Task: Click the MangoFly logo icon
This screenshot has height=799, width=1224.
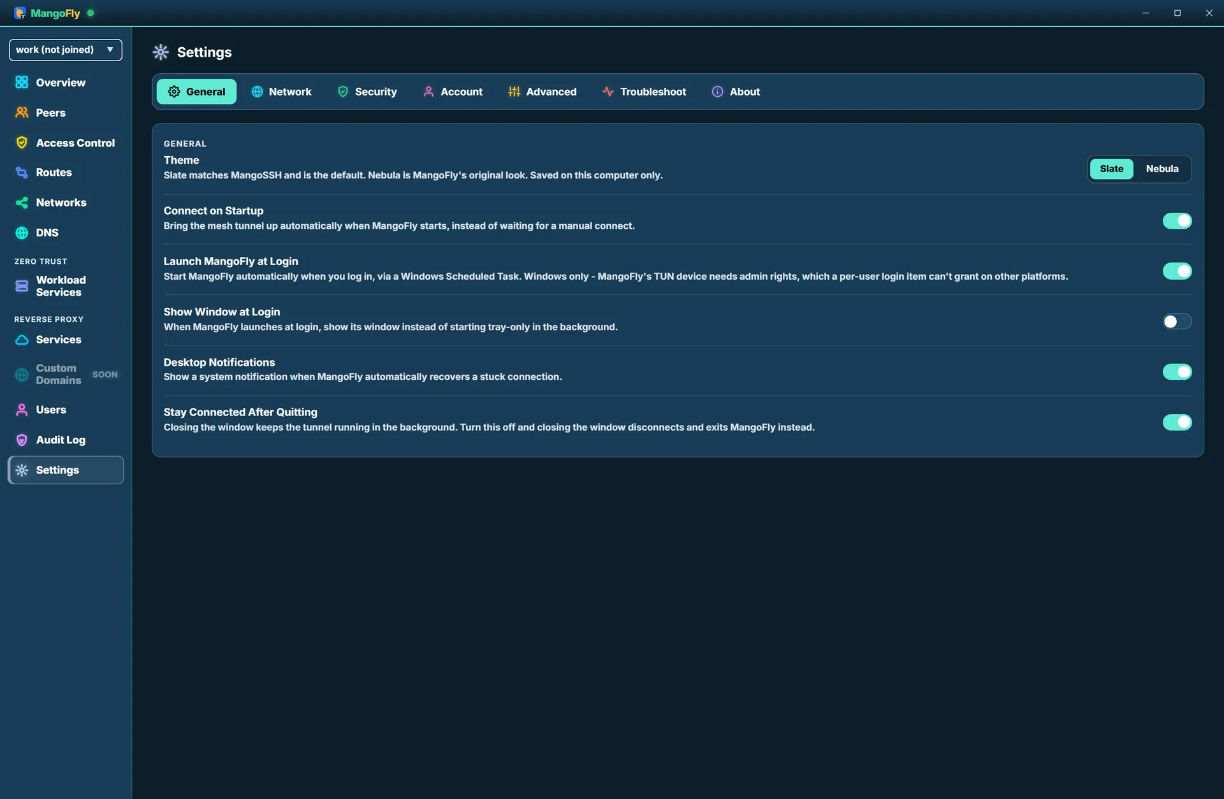Action: (x=20, y=13)
